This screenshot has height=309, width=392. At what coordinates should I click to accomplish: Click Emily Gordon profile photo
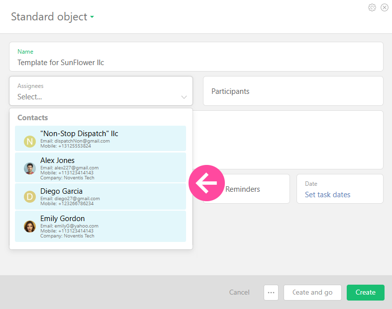pyautogui.click(x=30, y=227)
